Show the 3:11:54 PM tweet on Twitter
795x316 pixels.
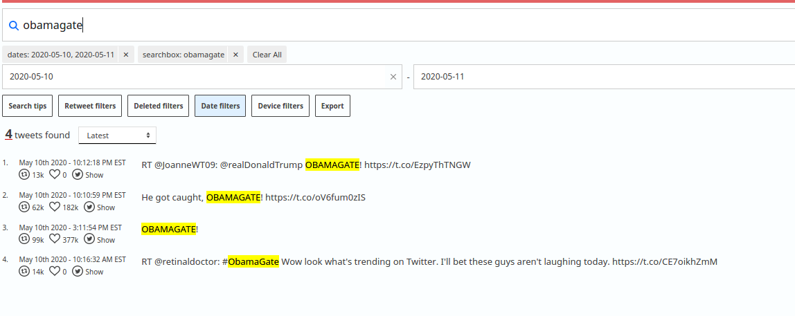click(x=106, y=240)
